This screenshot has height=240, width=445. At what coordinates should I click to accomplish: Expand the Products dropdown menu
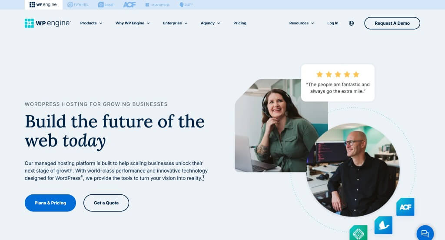coord(91,23)
